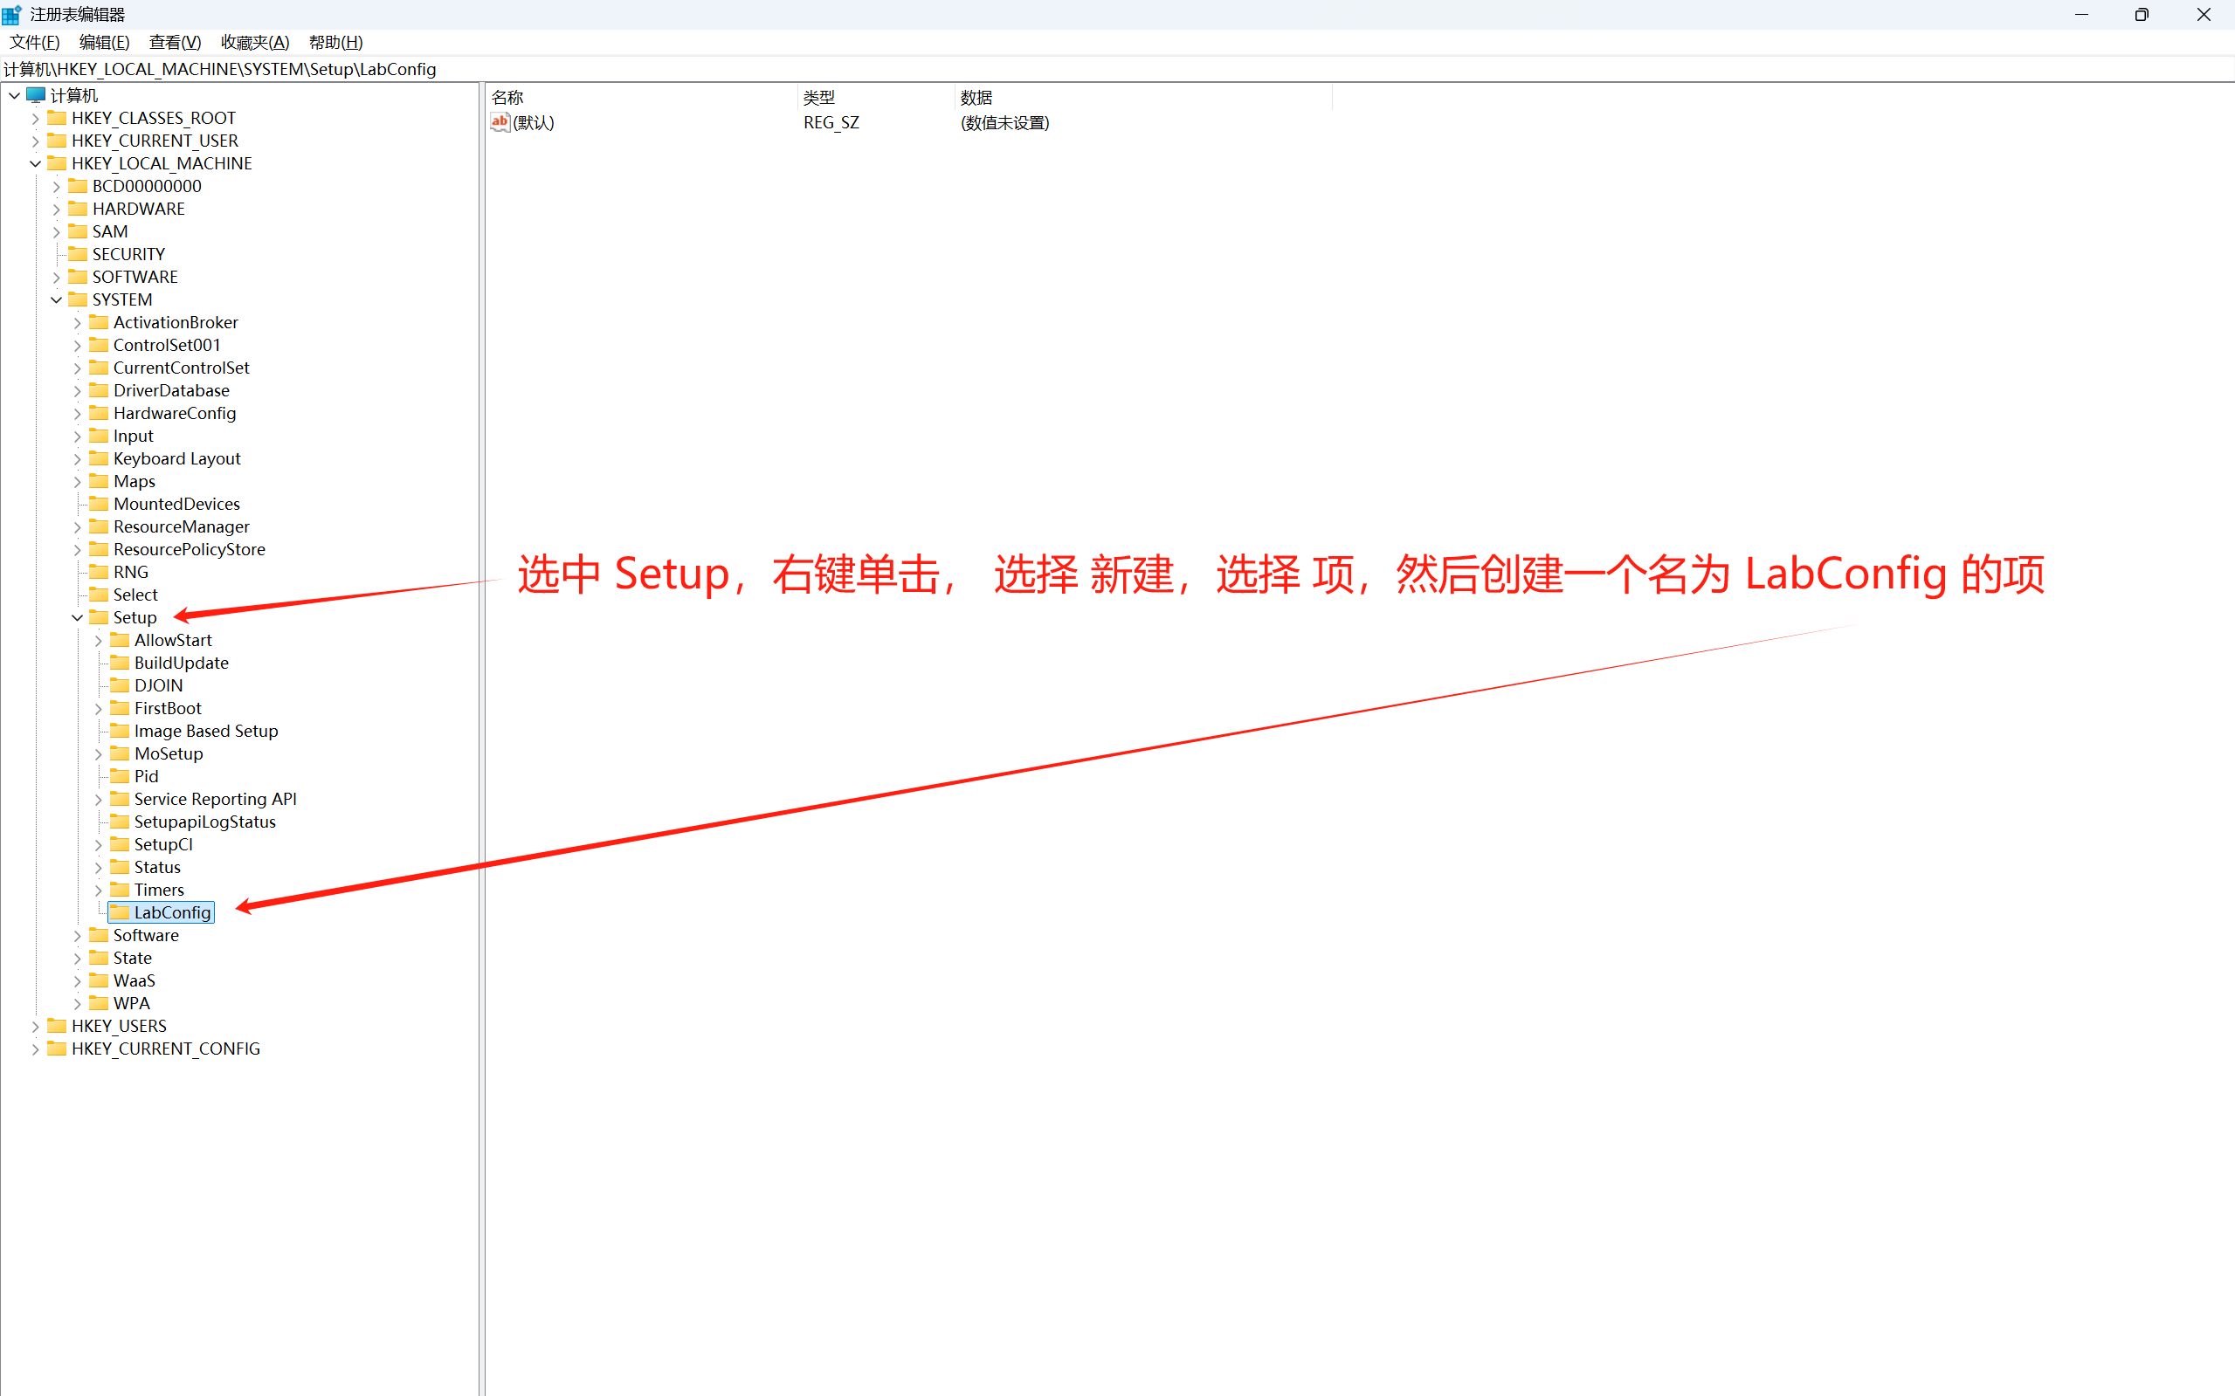2235x1396 pixels.
Task: Select the Setup key in tree
Action: pos(135,617)
